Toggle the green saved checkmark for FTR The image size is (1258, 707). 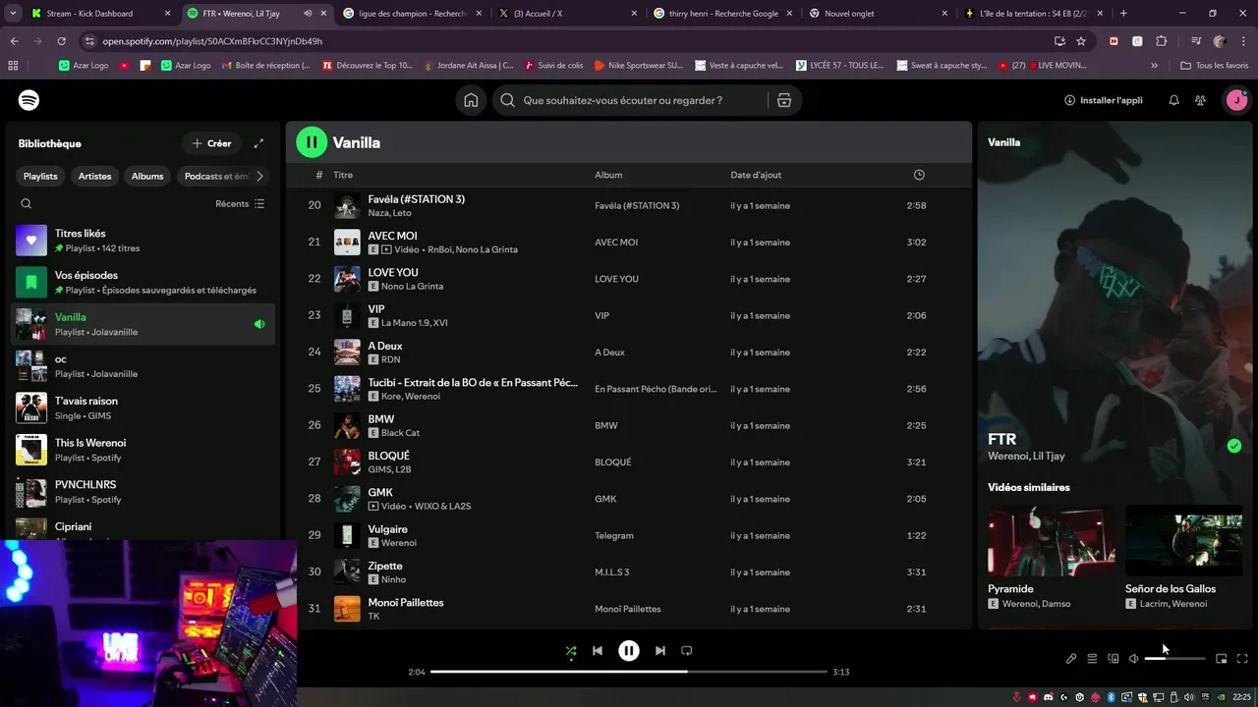1234,446
